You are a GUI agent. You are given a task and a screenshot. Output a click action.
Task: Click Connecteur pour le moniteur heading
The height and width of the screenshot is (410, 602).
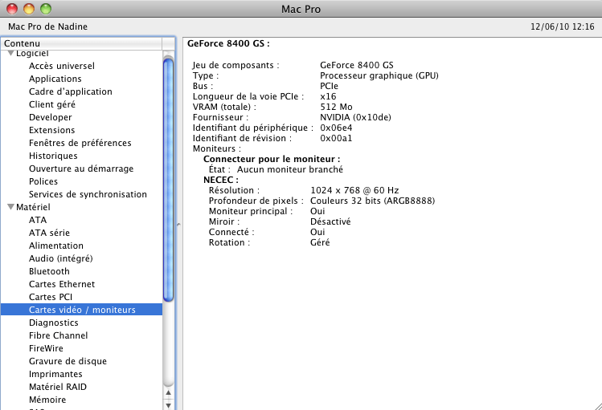click(x=272, y=159)
